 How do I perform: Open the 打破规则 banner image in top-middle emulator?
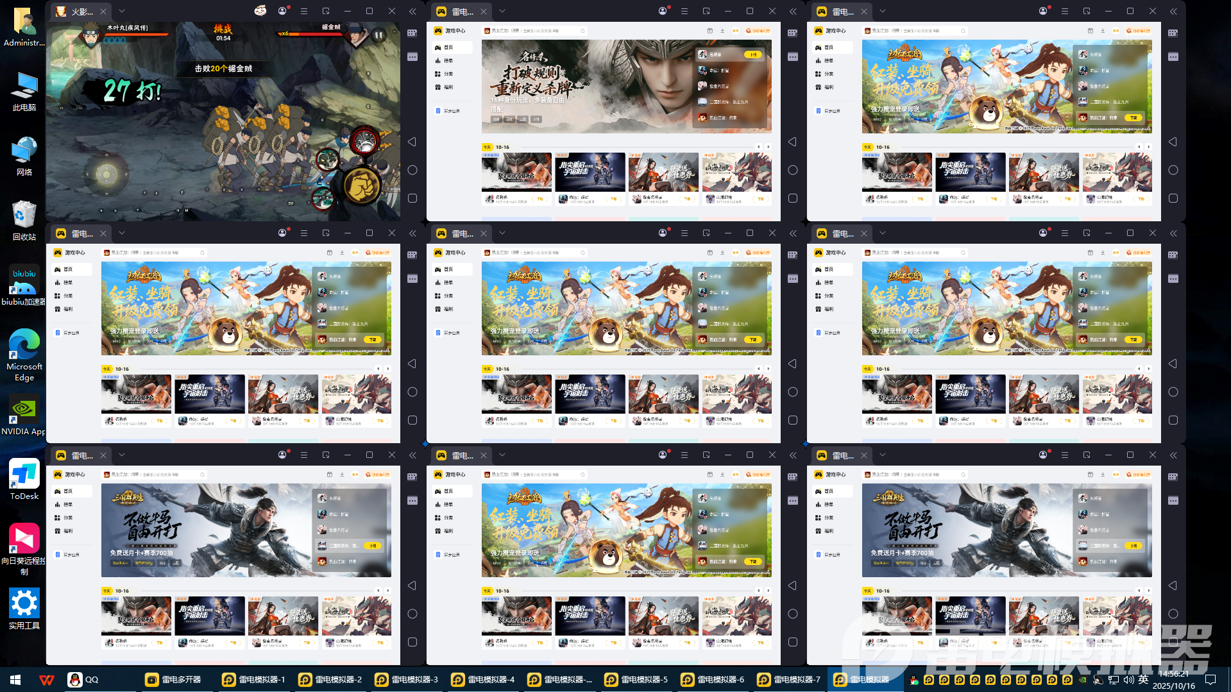click(627, 87)
